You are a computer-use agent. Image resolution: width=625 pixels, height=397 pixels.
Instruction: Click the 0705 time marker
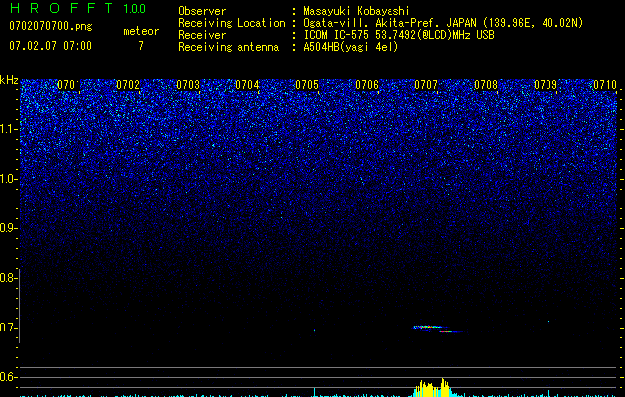pos(307,85)
